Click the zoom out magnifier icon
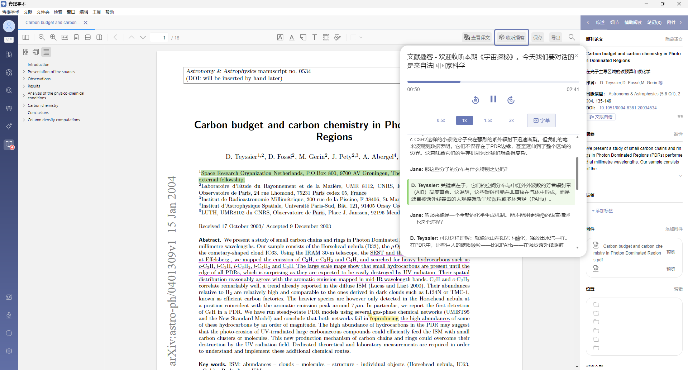 tap(42, 37)
